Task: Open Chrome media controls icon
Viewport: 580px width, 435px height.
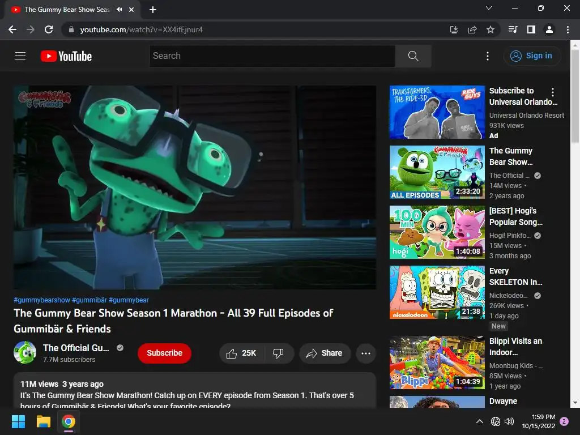Action: (513, 29)
